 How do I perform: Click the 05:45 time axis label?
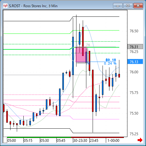61,141
